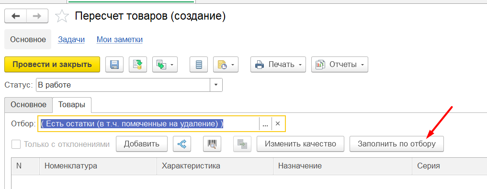The width and height of the screenshot is (487, 189).
Task: Add document to favorites with star icon
Action: [x=62, y=16]
